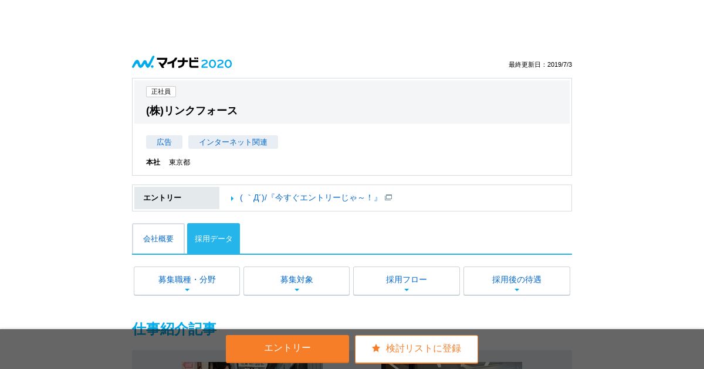Viewport: 704px width, 369px height.
Task: Click the 東京都 headquarters text
Action: (180, 162)
